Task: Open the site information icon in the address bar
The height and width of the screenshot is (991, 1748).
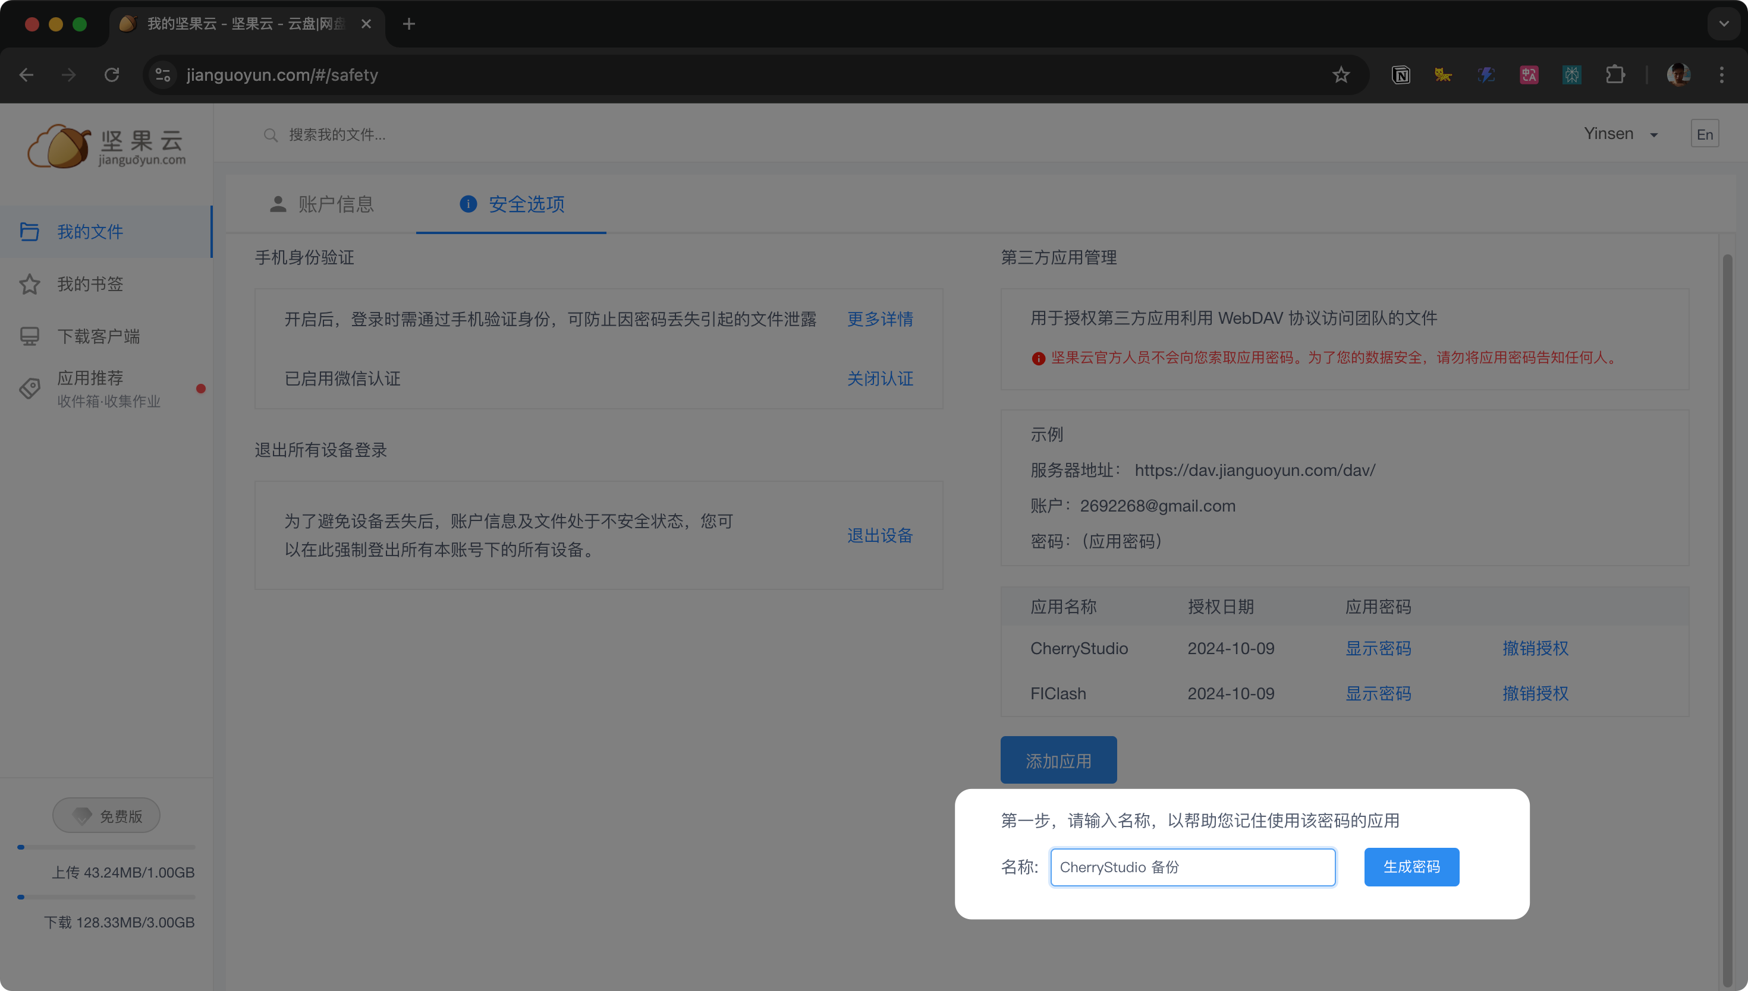Action: tap(163, 75)
